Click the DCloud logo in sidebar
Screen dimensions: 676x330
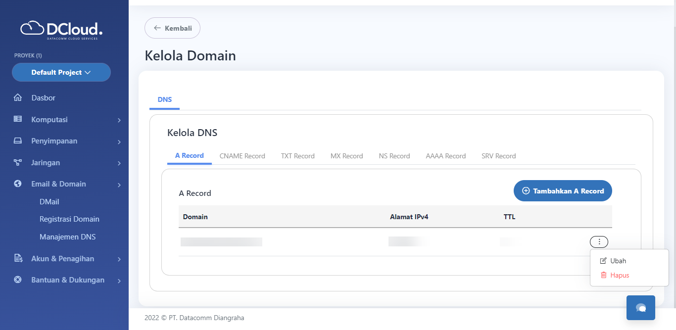61,30
